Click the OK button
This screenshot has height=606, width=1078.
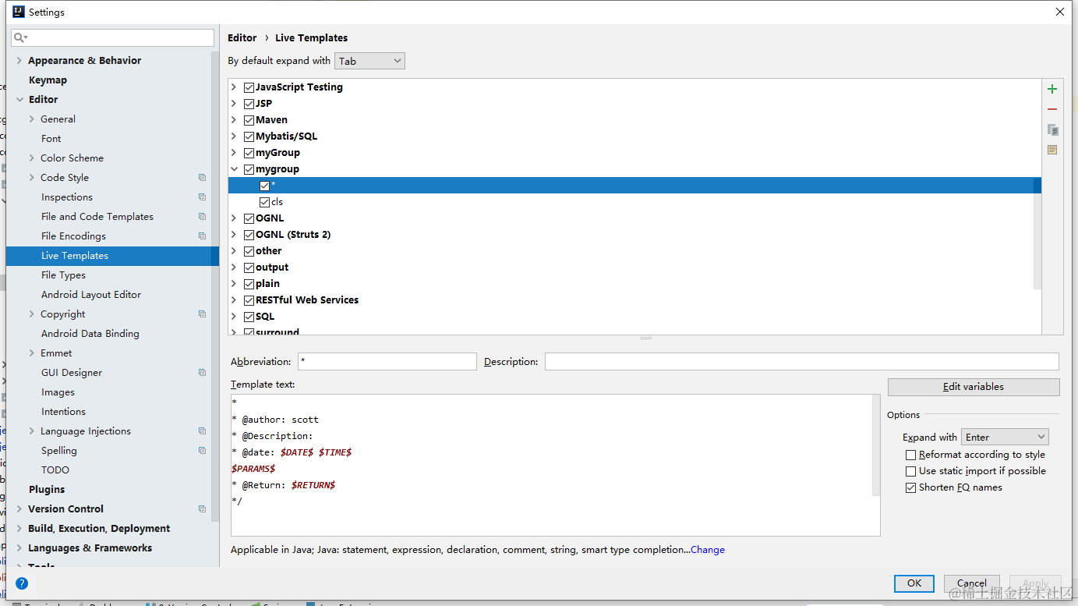tap(914, 583)
